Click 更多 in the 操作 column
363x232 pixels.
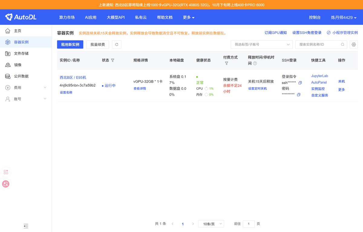pos(342,90)
